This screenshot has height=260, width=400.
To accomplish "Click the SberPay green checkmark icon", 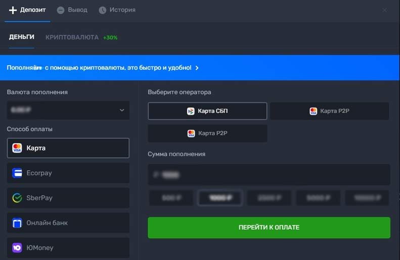I will coord(17,198).
